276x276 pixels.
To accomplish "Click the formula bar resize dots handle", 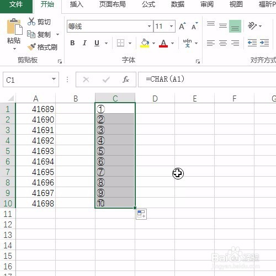I will (67, 79).
